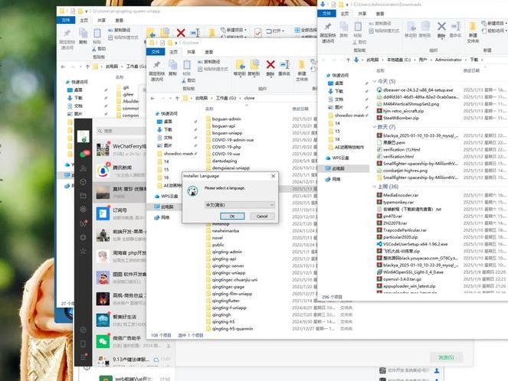This screenshot has width=508, height=381.
Task: Click WeChat profile avatar at sidebar top
Action: tap(84, 136)
